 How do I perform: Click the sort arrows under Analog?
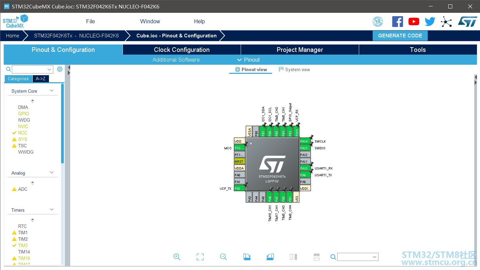(32, 183)
